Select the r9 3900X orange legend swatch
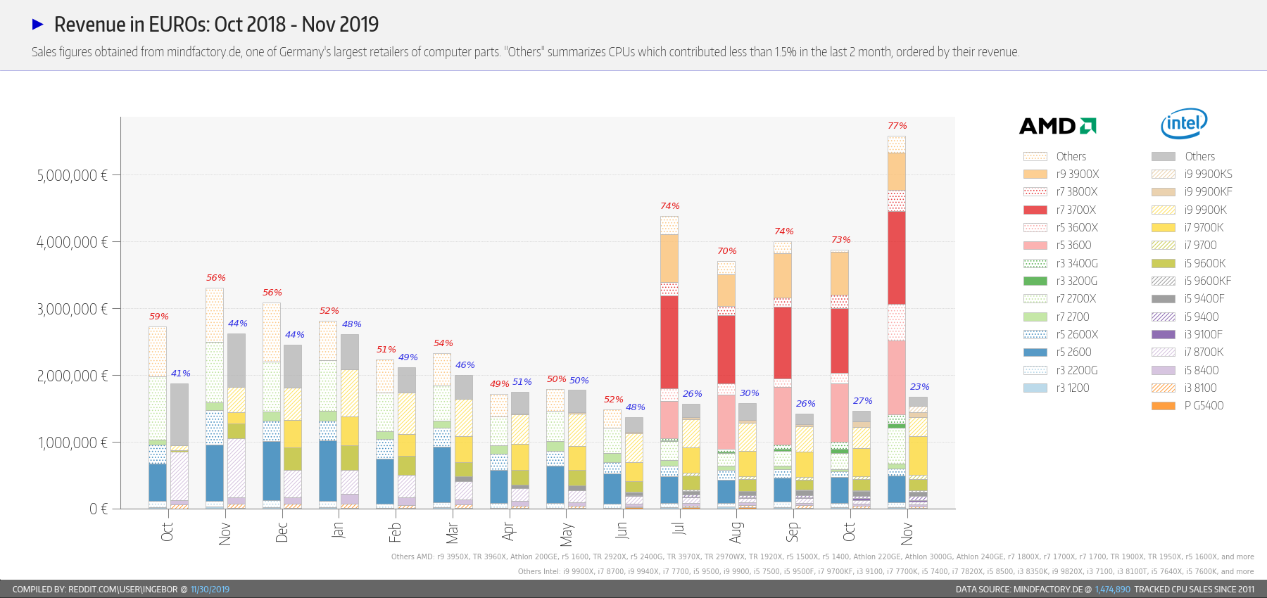The width and height of the screenshot is (1267, 598). [1035, 174]
